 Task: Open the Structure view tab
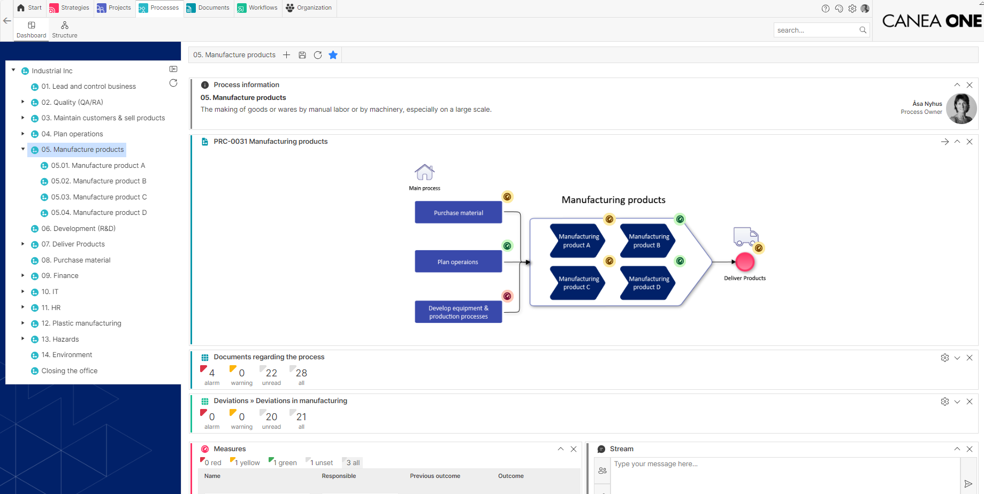click(x=65, y=29)
